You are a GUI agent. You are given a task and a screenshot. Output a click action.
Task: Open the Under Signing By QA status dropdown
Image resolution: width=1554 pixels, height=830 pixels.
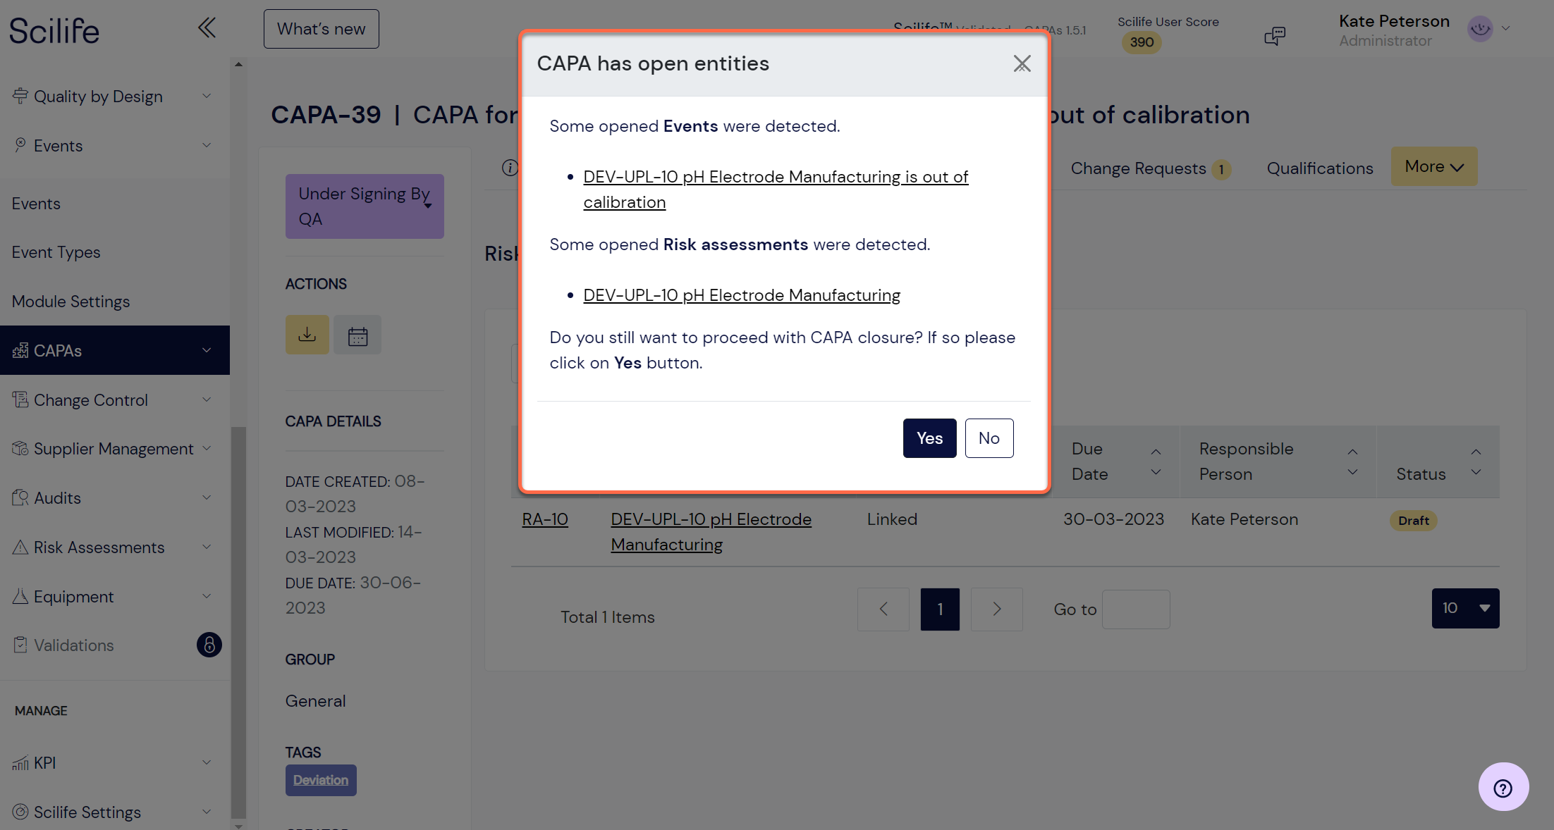pos(365,206)
